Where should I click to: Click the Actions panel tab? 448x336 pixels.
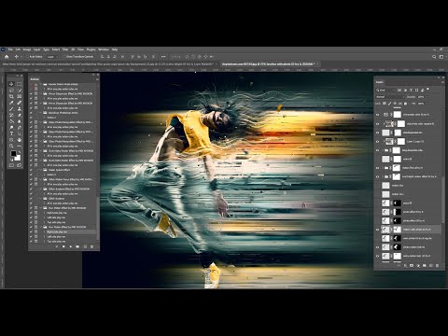[35, 79]
